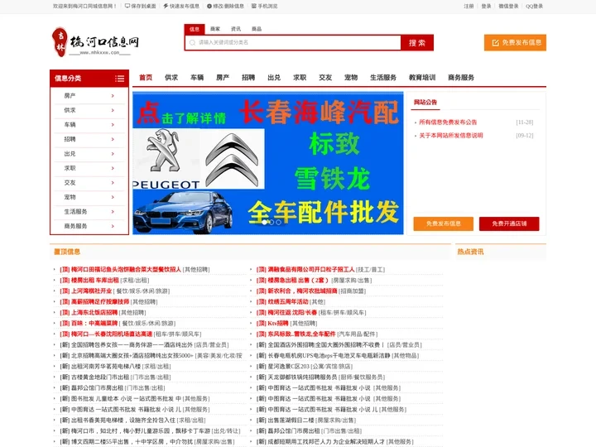Expand the 生活服务 category arrow in the sidebar
596x447 pixels.
(x=113, y=211)
